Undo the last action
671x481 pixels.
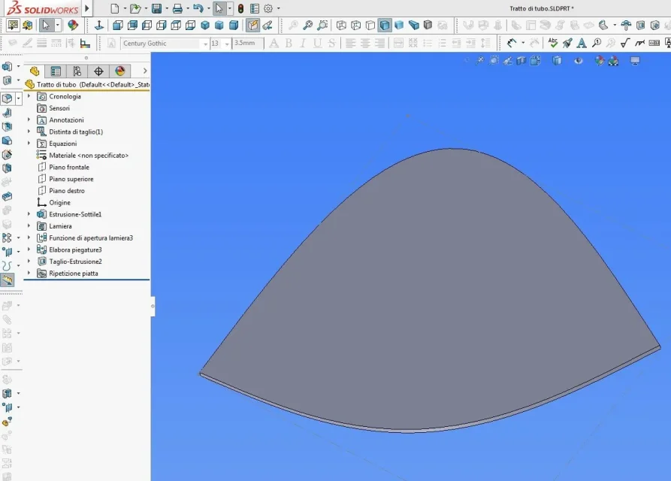pos(198,8)
